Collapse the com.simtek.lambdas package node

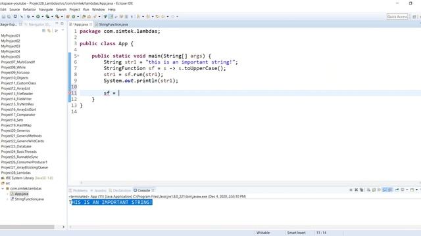[3, 188]
